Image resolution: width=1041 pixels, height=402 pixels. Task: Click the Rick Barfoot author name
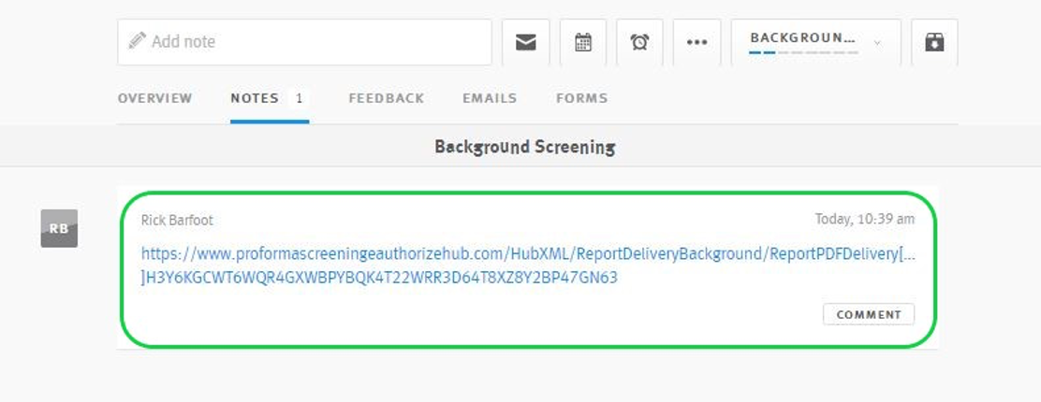pyautogui.click(x=177, y=221)
